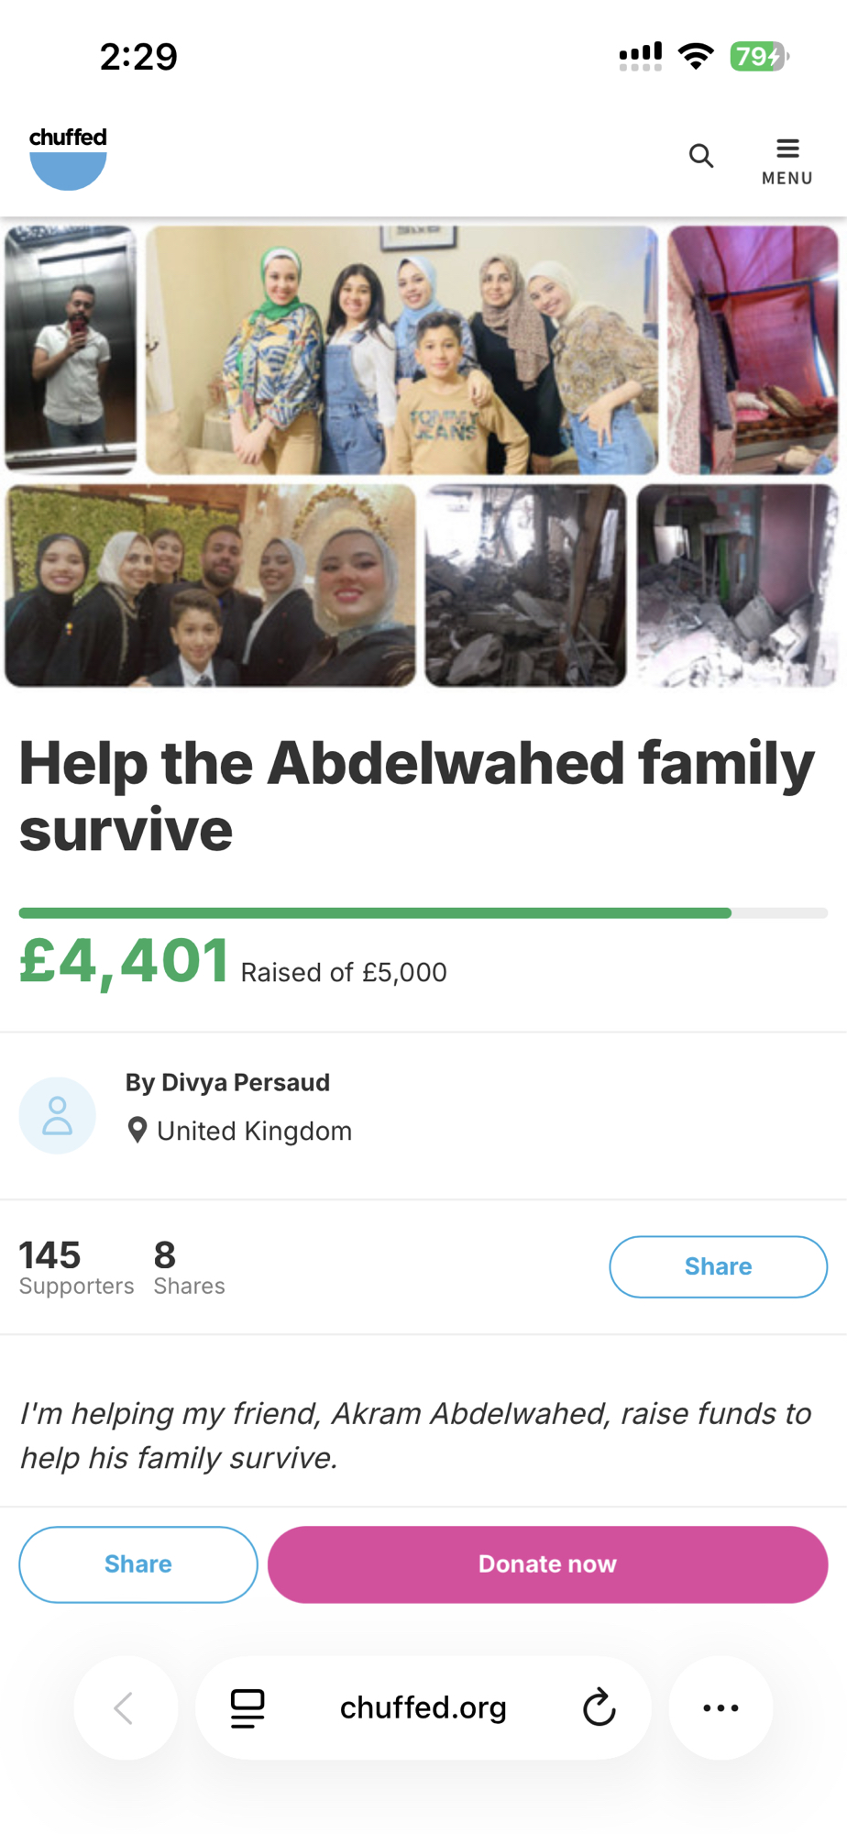This screenshot has height=1834, width=847.
Task: Tap the chuffed.org address field
Action: pos(423,1707)
